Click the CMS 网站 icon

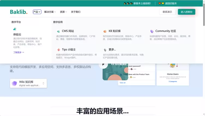(x=58, y=31)
